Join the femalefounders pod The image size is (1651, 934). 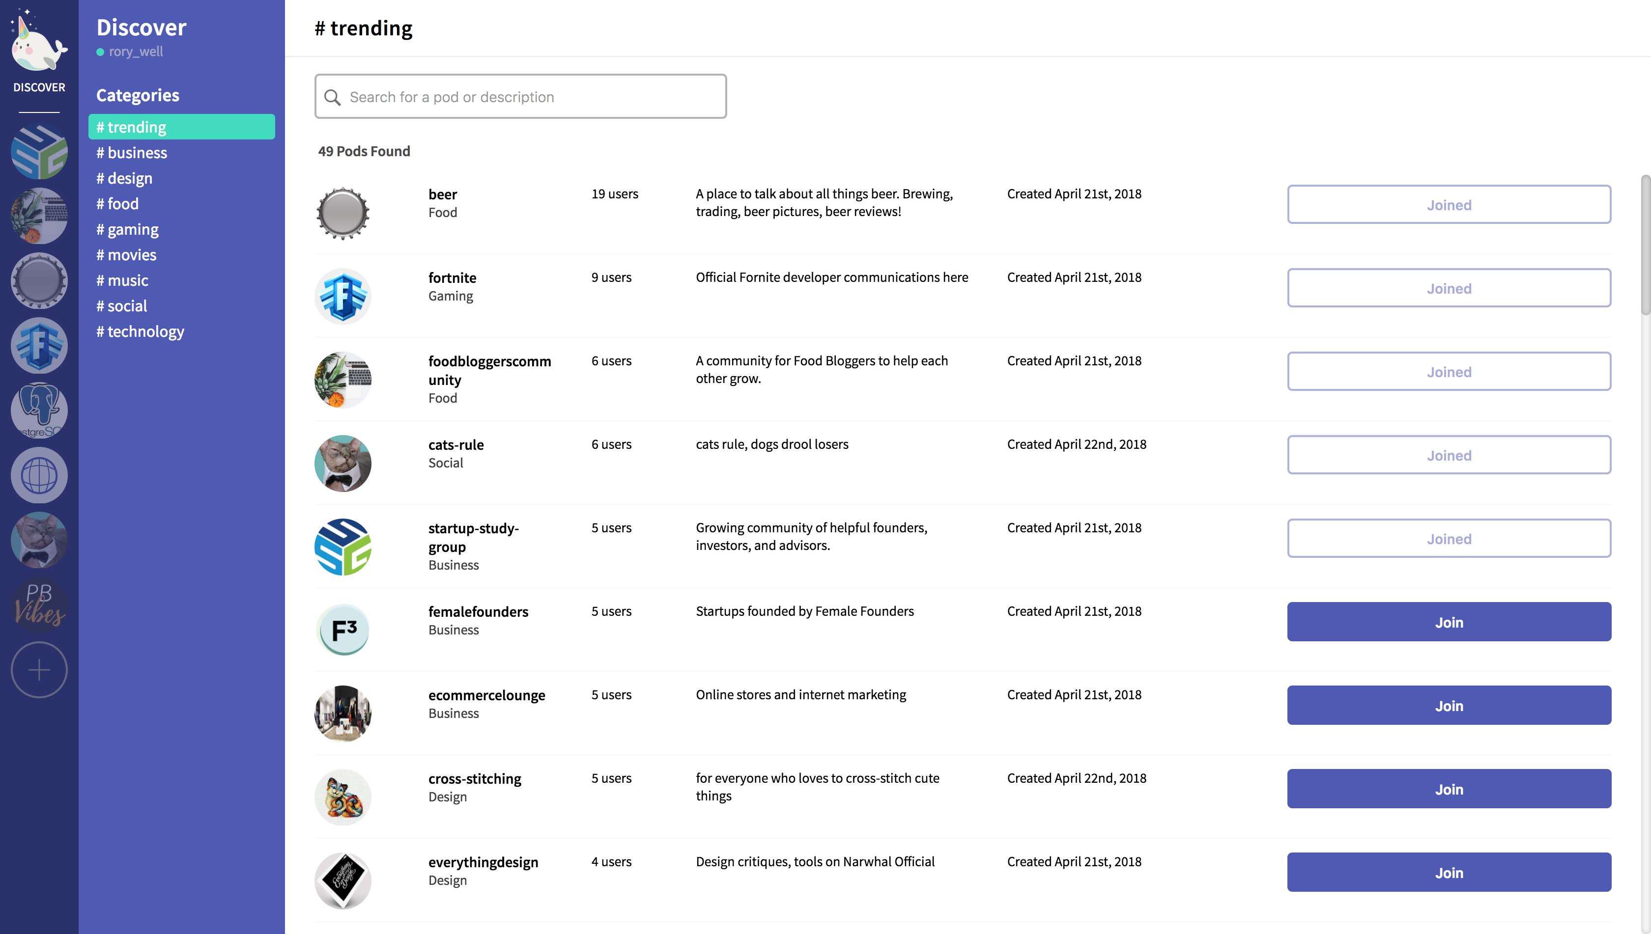[x=1448, y=622]
